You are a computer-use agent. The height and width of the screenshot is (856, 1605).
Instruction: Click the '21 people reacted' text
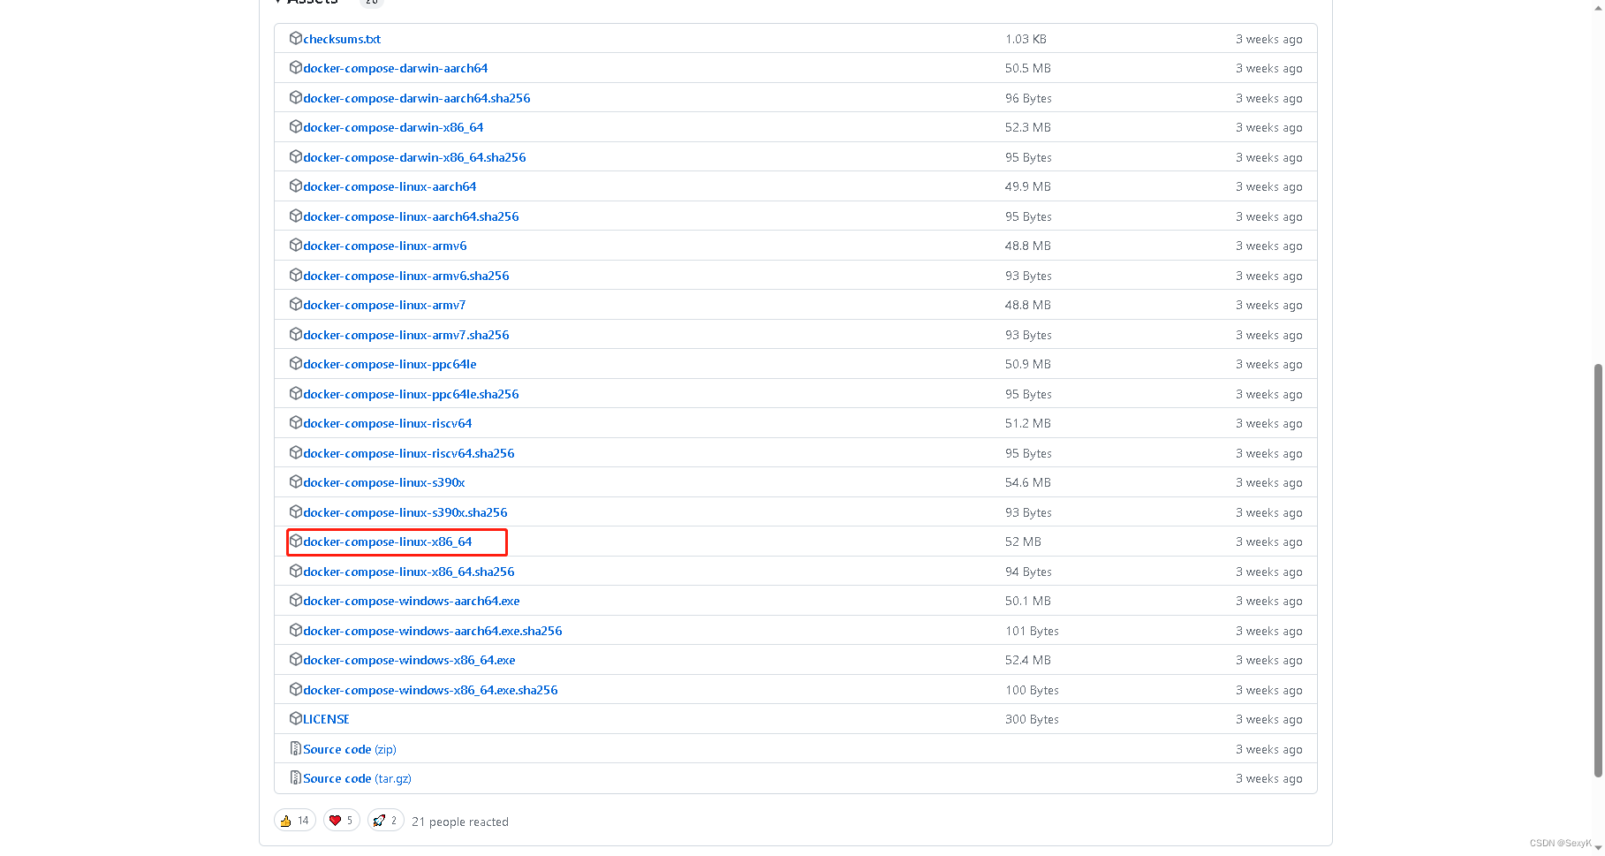[460, 822]
